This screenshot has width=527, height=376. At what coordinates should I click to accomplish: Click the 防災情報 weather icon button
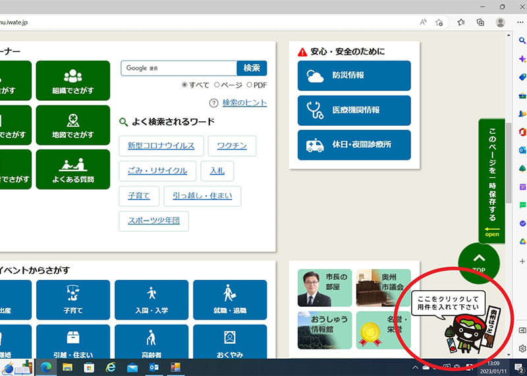pyautogui.click(x=354, y=76)
